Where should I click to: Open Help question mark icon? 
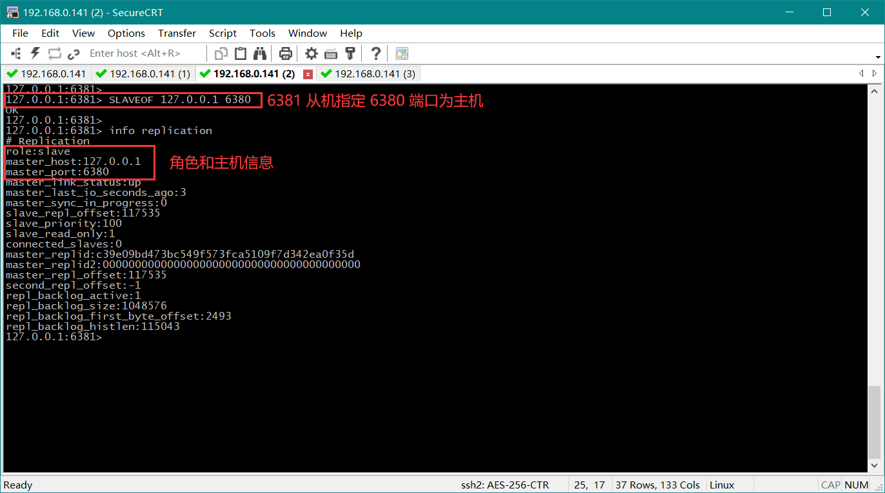[x=376, y=53]
